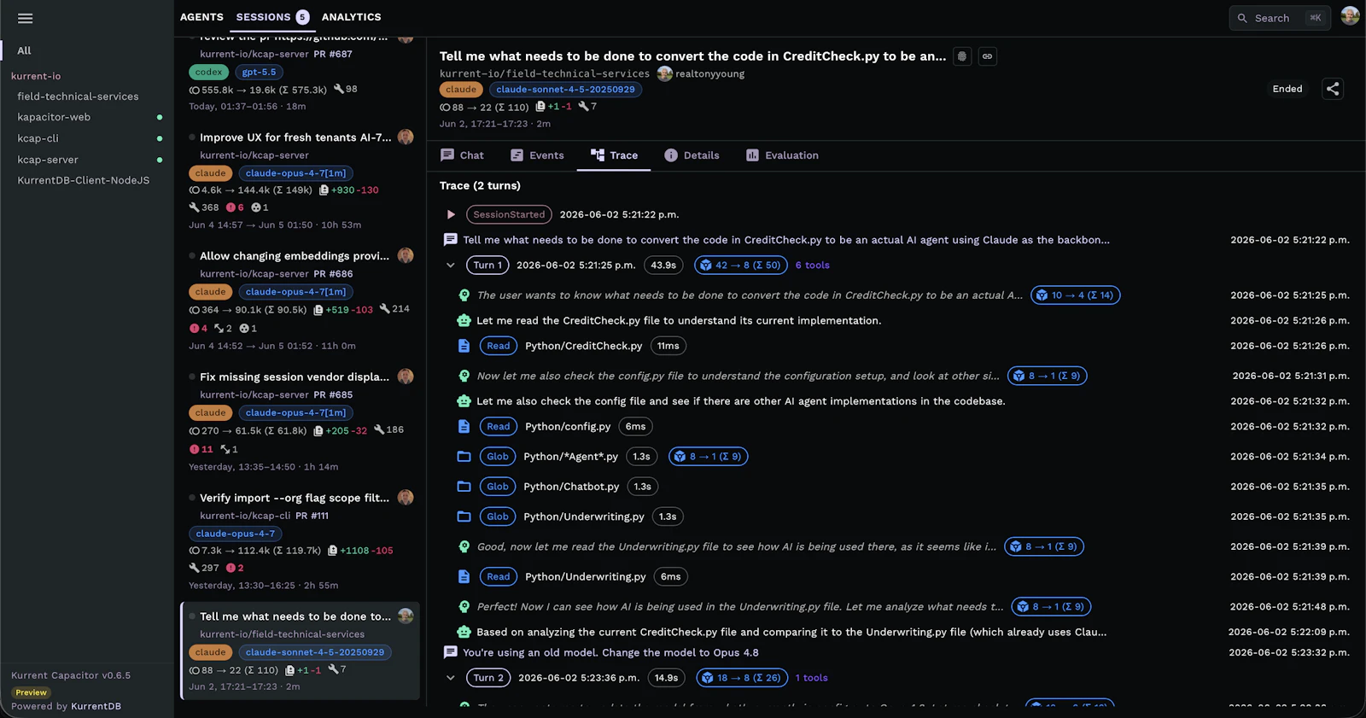
Task: Select field-technical-services repository in sidebar
Action: click(78, 96)
